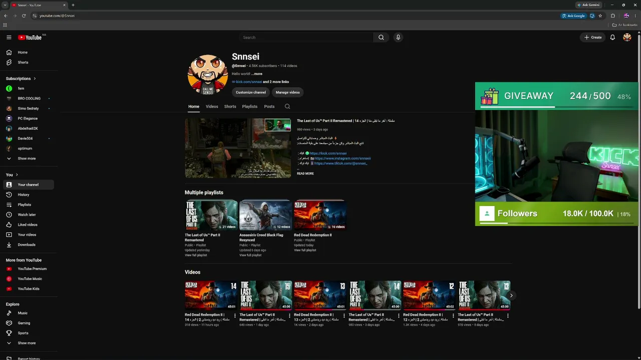Select the channel Home tab
Viewport: 641px width, 360px height.
point(194,106)
